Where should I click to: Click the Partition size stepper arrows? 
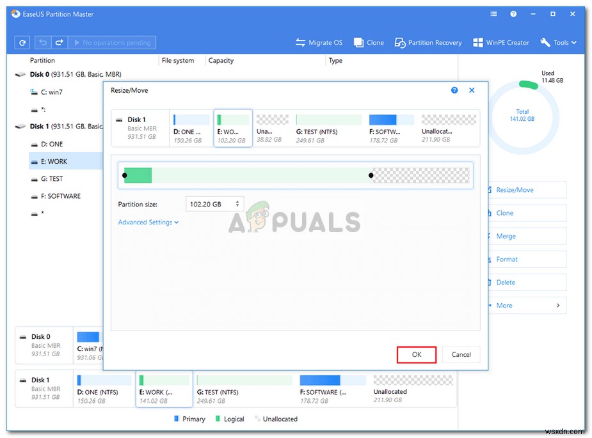point(237,204)
